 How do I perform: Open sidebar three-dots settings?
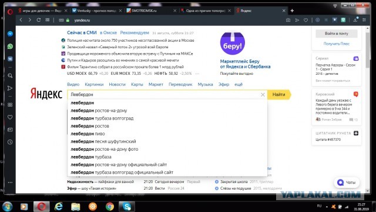coord(10,183)
